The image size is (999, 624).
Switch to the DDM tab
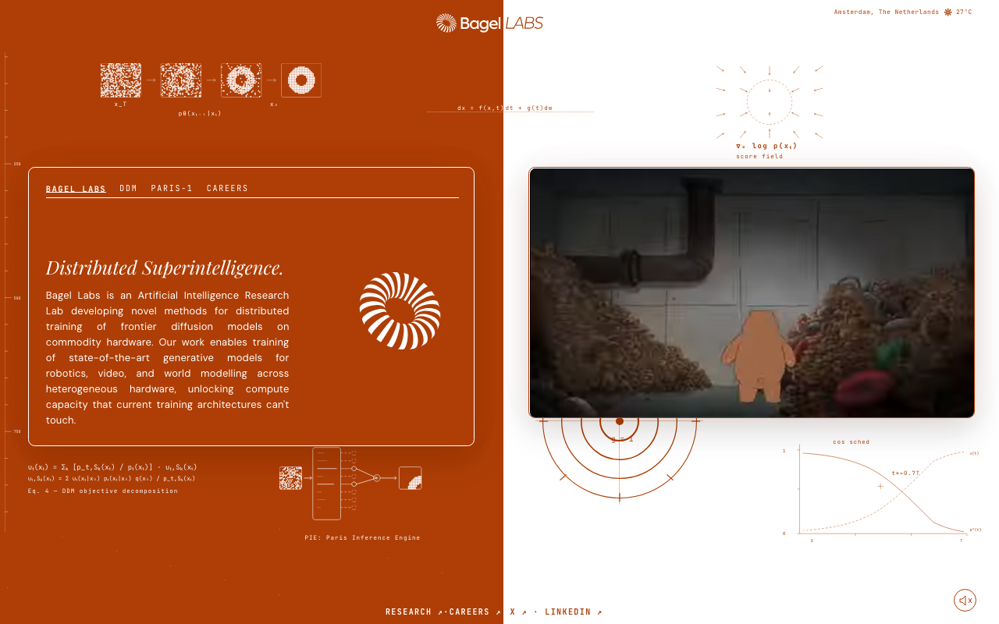[128, 189]
